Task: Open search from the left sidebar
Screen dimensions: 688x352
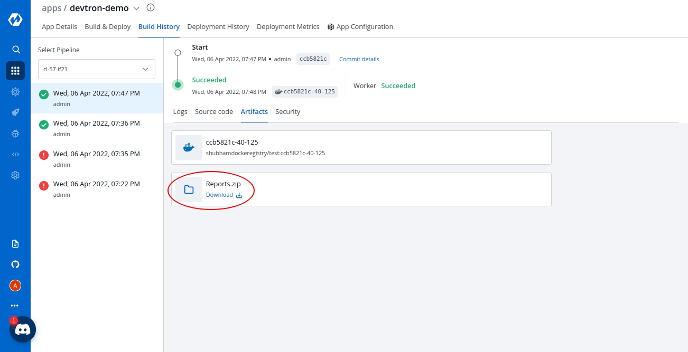Action: pyautogui.click(x=16, y=50)
